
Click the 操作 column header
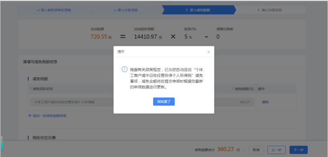click(261, 89)
